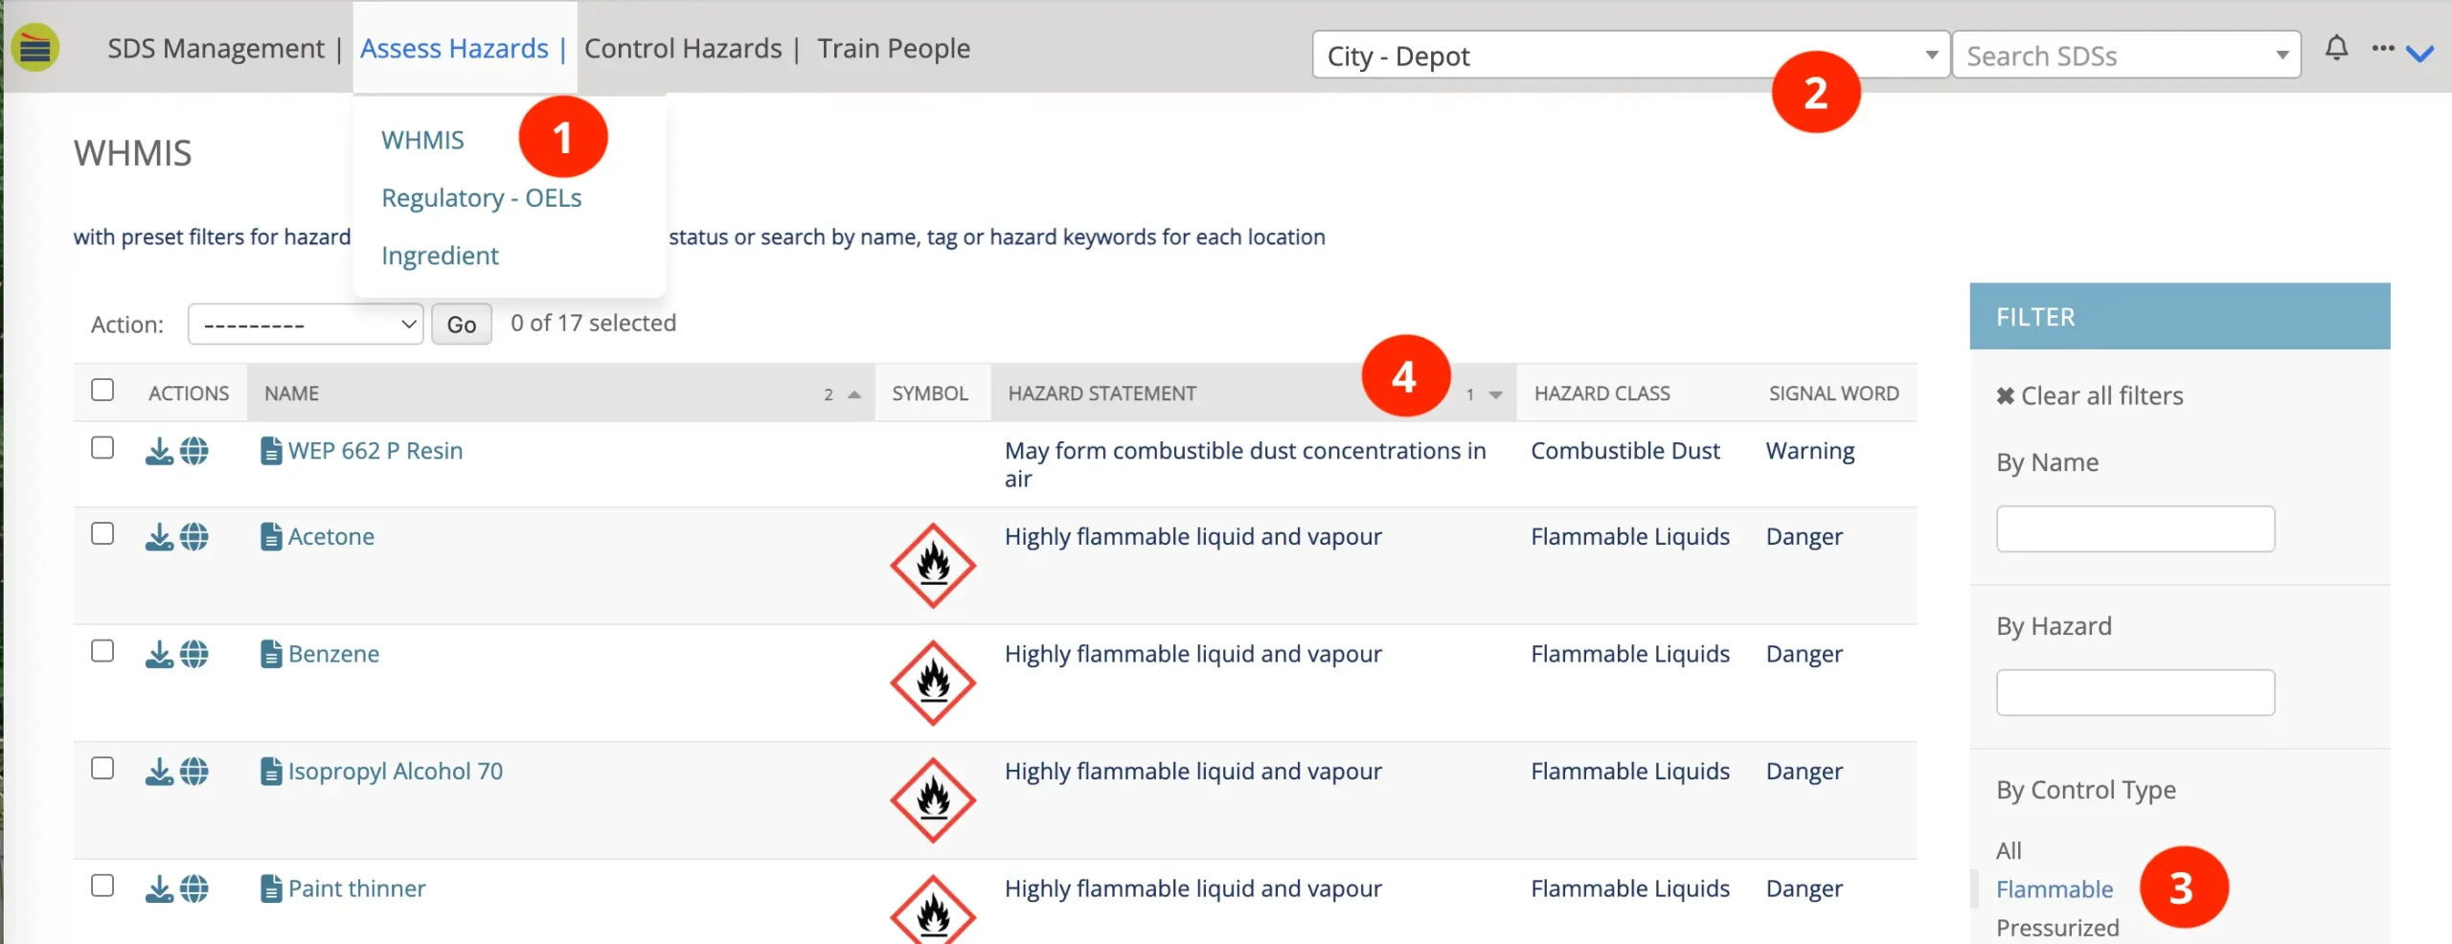Open the Search SDSs combo box

(x=2125, y=56)
